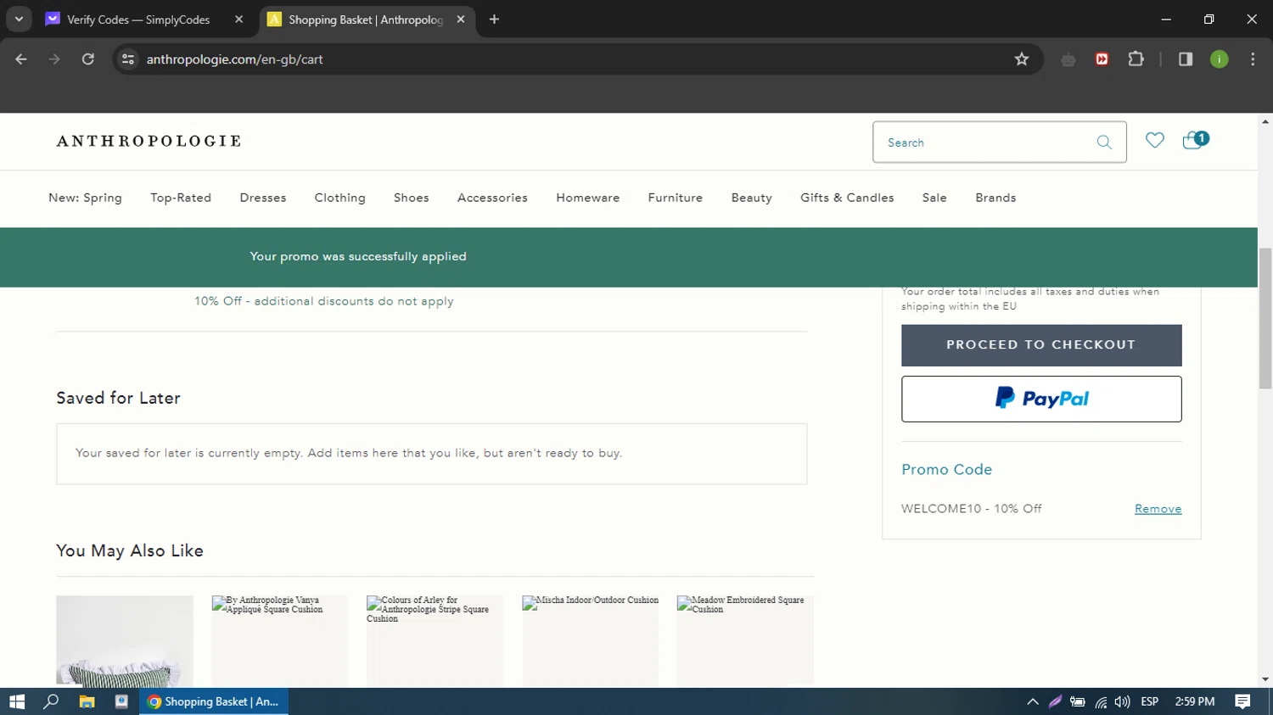
Task: Open the Windows notification center
Action: 1242,701
